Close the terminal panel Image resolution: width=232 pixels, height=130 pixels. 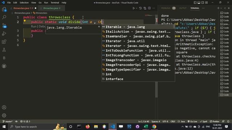(x=229, y=8)
